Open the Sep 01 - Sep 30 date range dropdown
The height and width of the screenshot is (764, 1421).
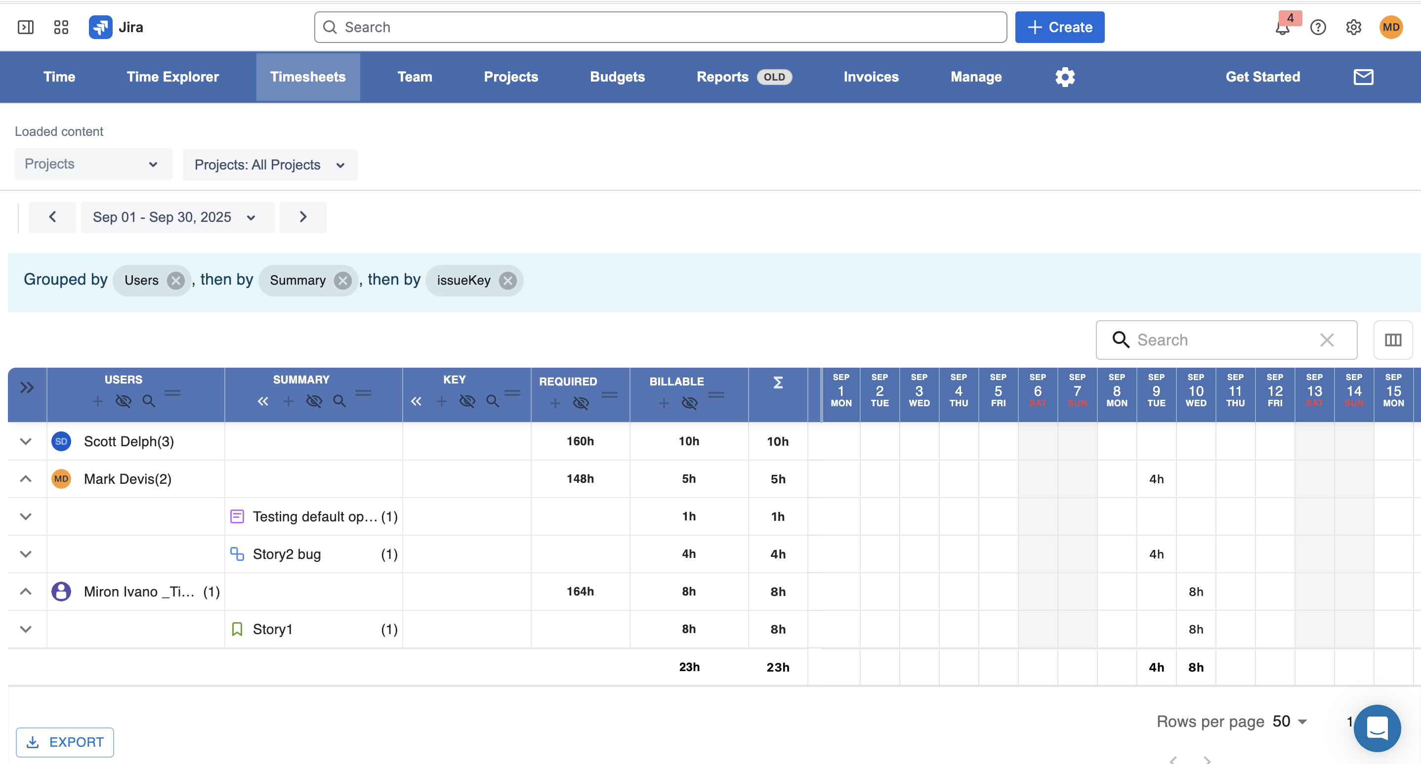pos(177,217)
